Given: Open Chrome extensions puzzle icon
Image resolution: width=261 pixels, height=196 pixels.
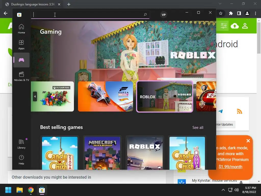Looking at the screenshot, I should click(231, 13).
